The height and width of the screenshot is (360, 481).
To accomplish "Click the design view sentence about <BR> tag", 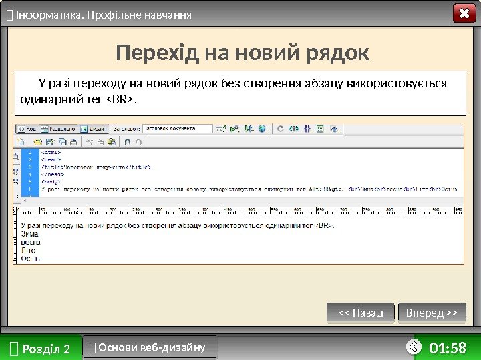I will tap(178, 225).
